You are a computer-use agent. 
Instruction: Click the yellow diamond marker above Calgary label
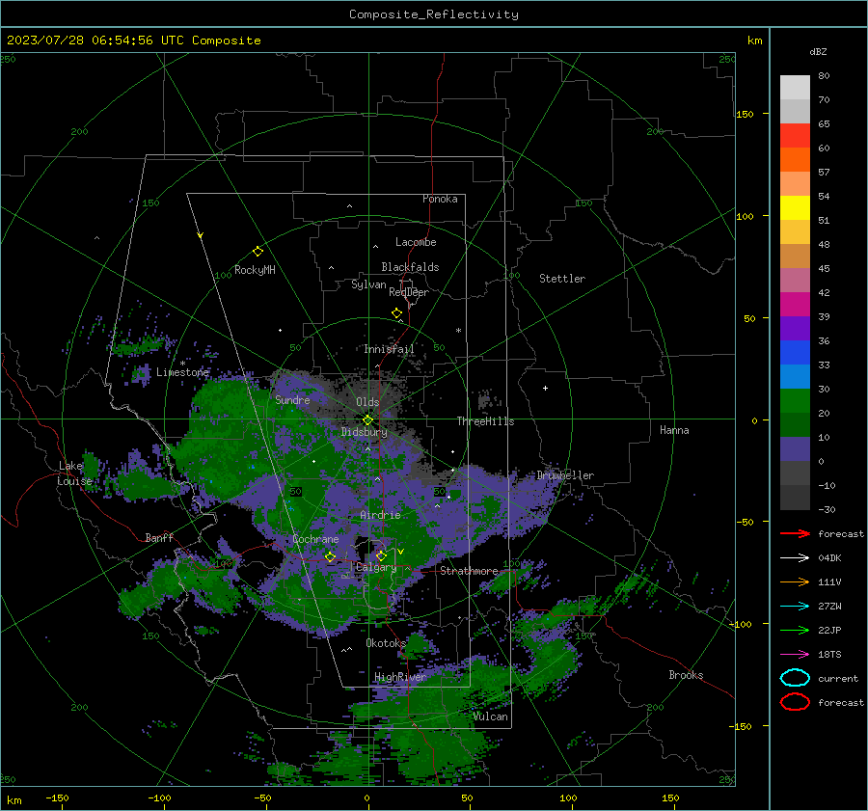(x=381, y=555)
